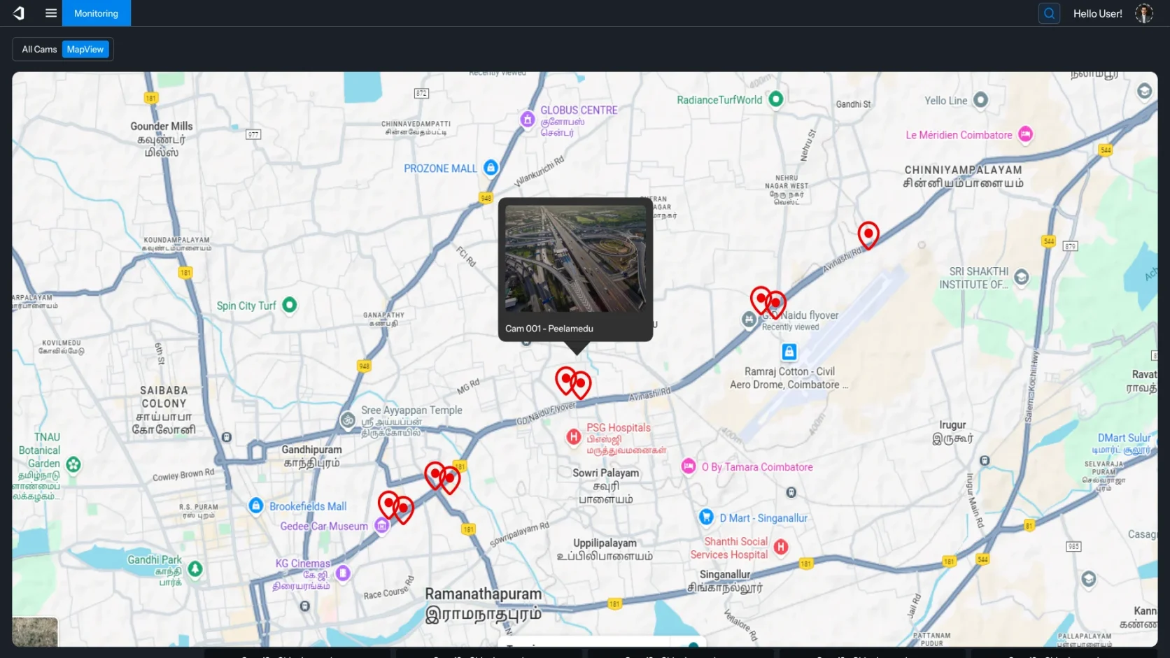1170x658 pixels.
Task: Click the Cam 001 - Peelamedu label
Action: pos(549,328)
